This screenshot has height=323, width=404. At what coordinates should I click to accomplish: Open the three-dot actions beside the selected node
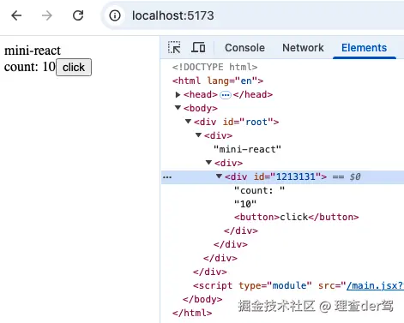coord(167,177)
